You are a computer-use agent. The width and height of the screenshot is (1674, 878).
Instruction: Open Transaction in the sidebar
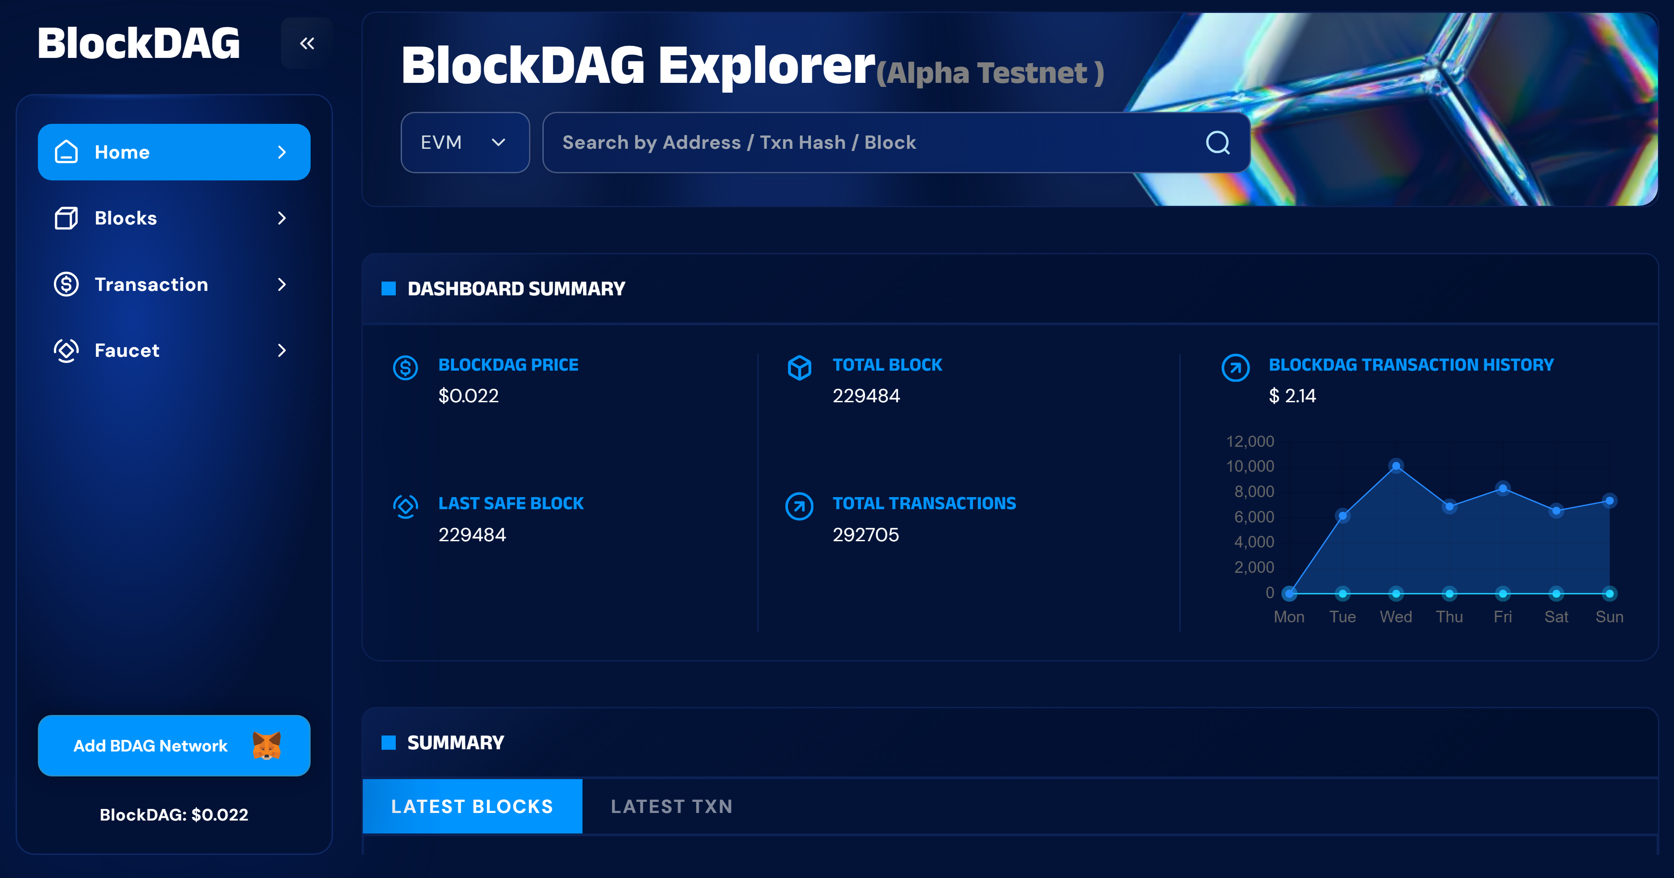pyautogui.click(x=174, y=285)
